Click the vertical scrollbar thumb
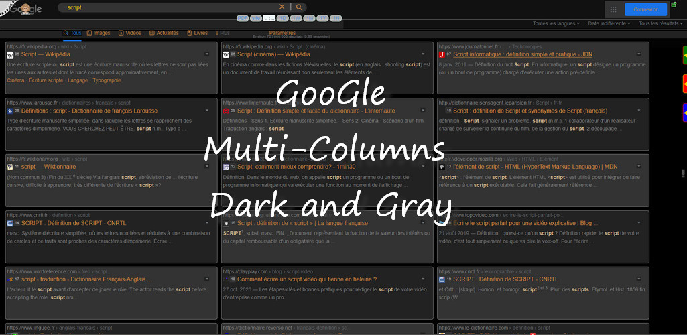The image size is (687, 335). [x=683, y=173]
